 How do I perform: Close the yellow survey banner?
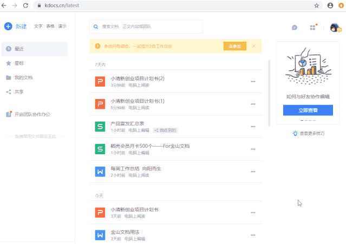(254, 46)
